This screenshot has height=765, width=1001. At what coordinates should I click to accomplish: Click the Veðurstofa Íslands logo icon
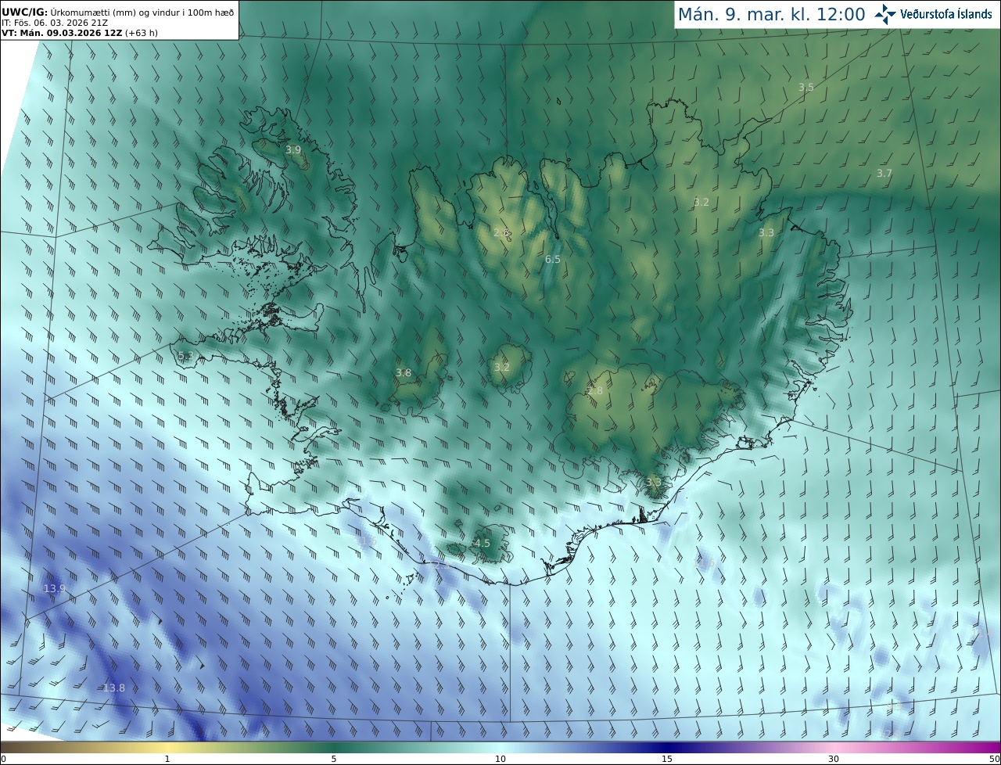pos(885,14)
